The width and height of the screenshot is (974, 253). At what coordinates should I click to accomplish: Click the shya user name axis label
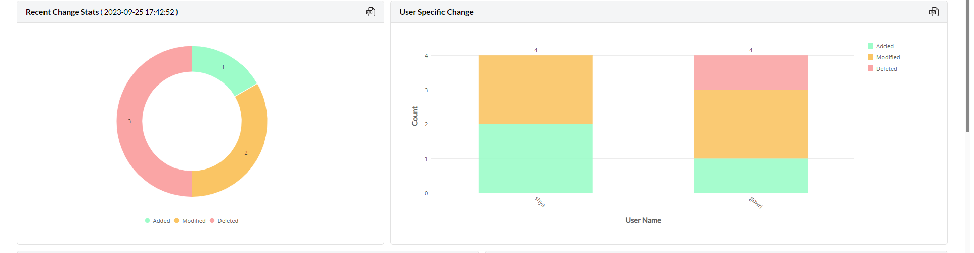[540, 202]
